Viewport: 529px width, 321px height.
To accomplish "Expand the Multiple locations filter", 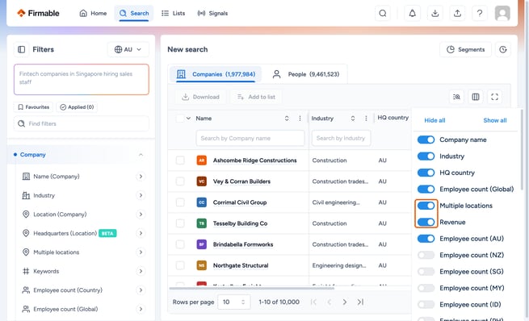I will [141, 252].
